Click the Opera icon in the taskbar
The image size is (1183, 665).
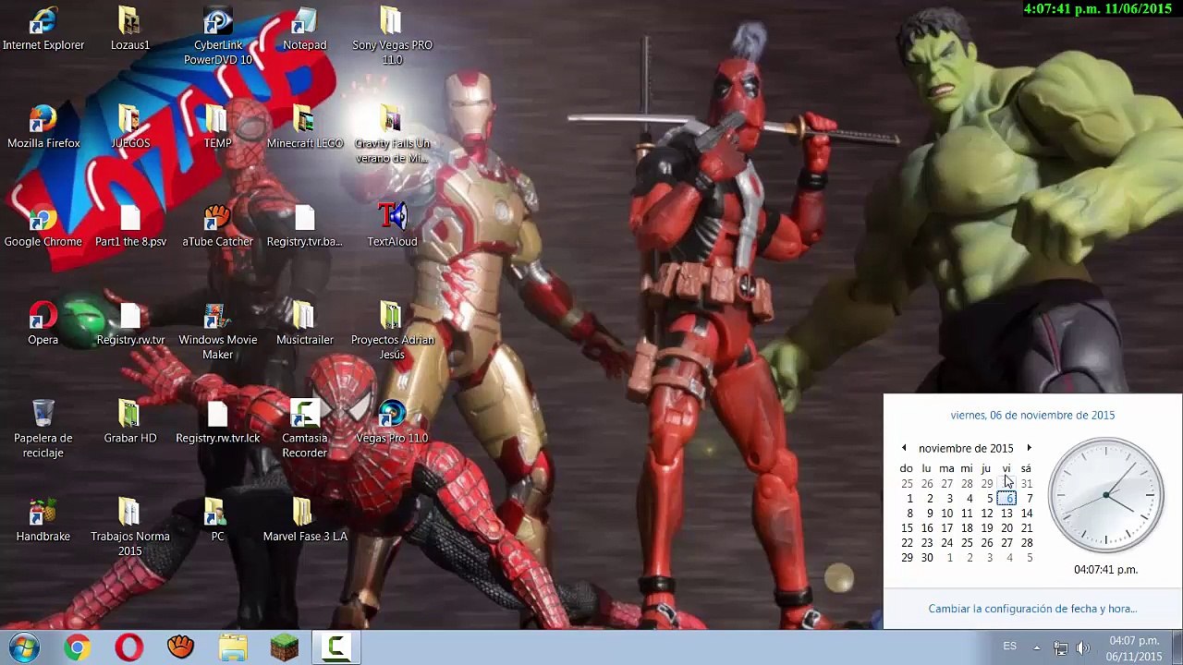(x=128, y=647)
